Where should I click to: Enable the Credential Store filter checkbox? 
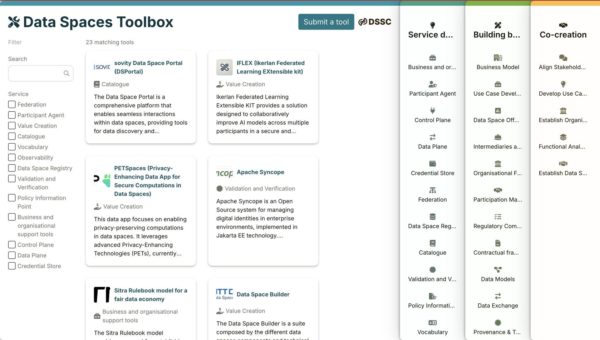12,266
